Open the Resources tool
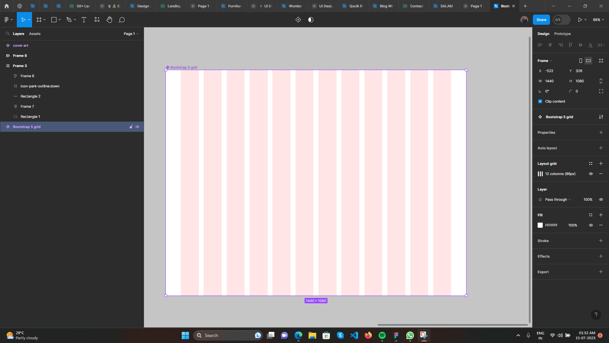 [97, 20]
